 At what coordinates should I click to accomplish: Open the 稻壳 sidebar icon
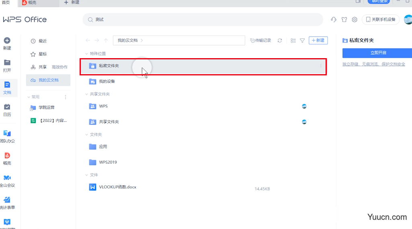click(x=7, y=156)
